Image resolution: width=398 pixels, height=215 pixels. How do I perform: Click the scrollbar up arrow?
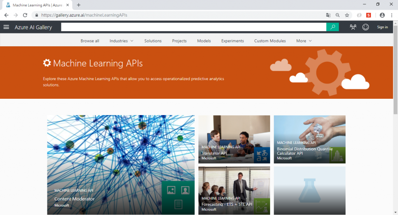click(395, 23)
